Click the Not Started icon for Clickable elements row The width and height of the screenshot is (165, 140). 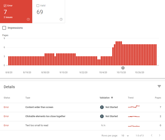pyautogui.click(x=102, y=116)
